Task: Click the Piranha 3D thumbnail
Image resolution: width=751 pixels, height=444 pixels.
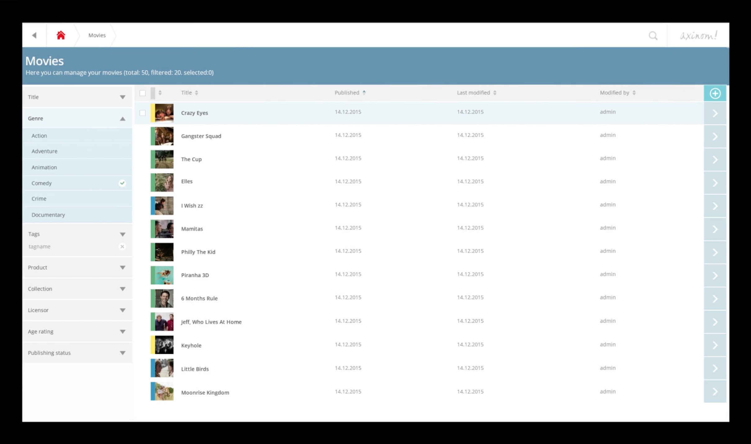Action: tap(162, 275)
